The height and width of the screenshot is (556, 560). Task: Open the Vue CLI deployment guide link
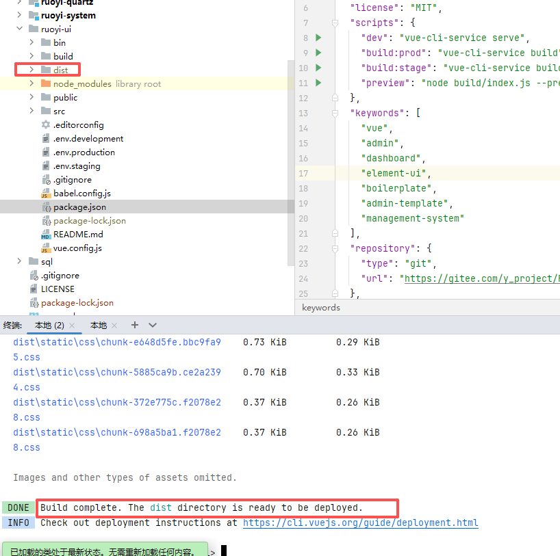click(360, 522)
